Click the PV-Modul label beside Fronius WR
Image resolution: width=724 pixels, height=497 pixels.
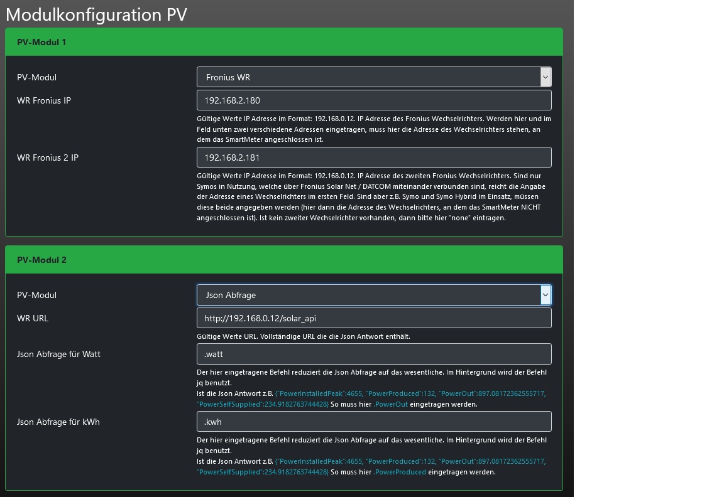click(36, 77)
